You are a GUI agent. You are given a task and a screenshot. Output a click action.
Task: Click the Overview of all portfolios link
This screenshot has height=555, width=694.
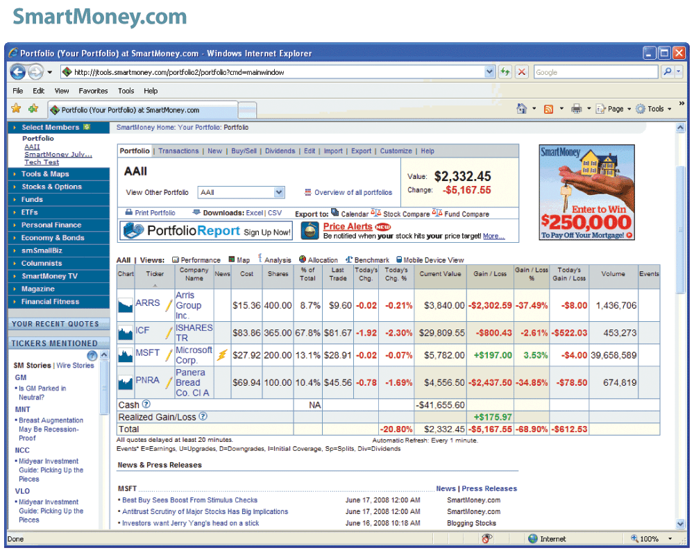tap(353, 192)
